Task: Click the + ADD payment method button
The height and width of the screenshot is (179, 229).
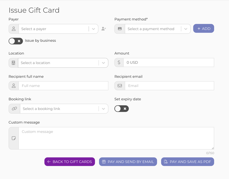Action: pyautogui.click(x=204, y=28)
